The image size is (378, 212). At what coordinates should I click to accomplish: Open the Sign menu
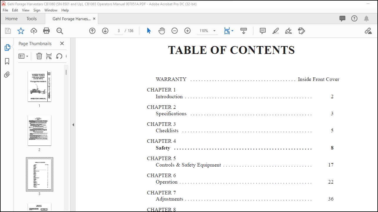[37, 10]
